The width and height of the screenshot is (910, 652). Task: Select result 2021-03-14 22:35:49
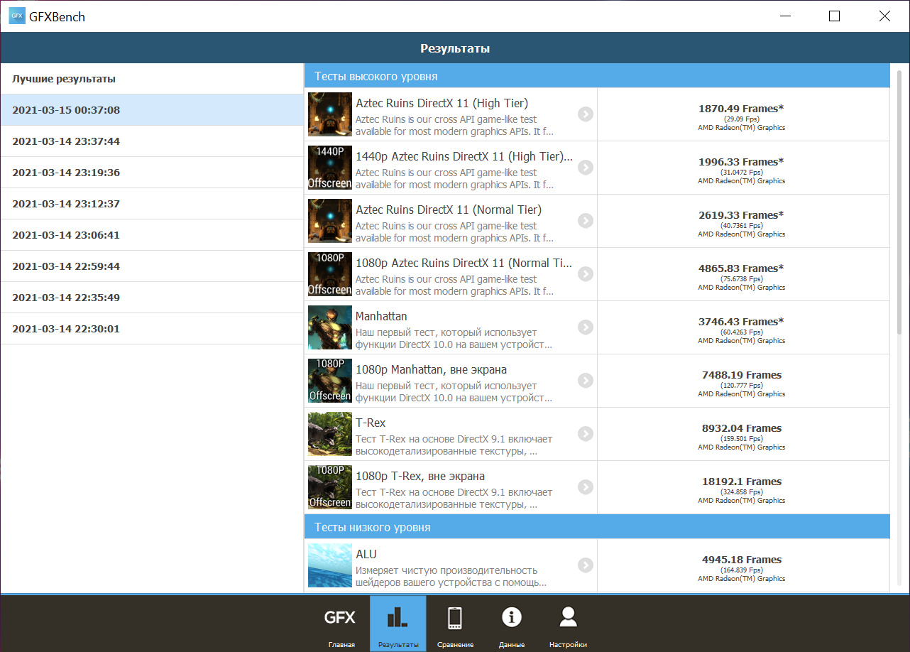[152, 298]
